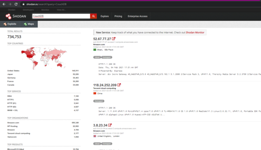
Task: Click total results count 734,753
Action: coord(14,37)
